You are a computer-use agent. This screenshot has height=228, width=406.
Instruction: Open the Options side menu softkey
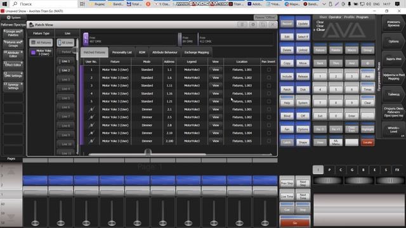coord(393,41)
